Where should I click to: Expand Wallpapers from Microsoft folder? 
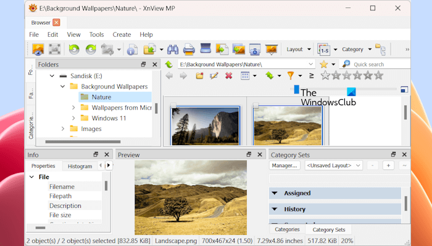coord(73,108)
